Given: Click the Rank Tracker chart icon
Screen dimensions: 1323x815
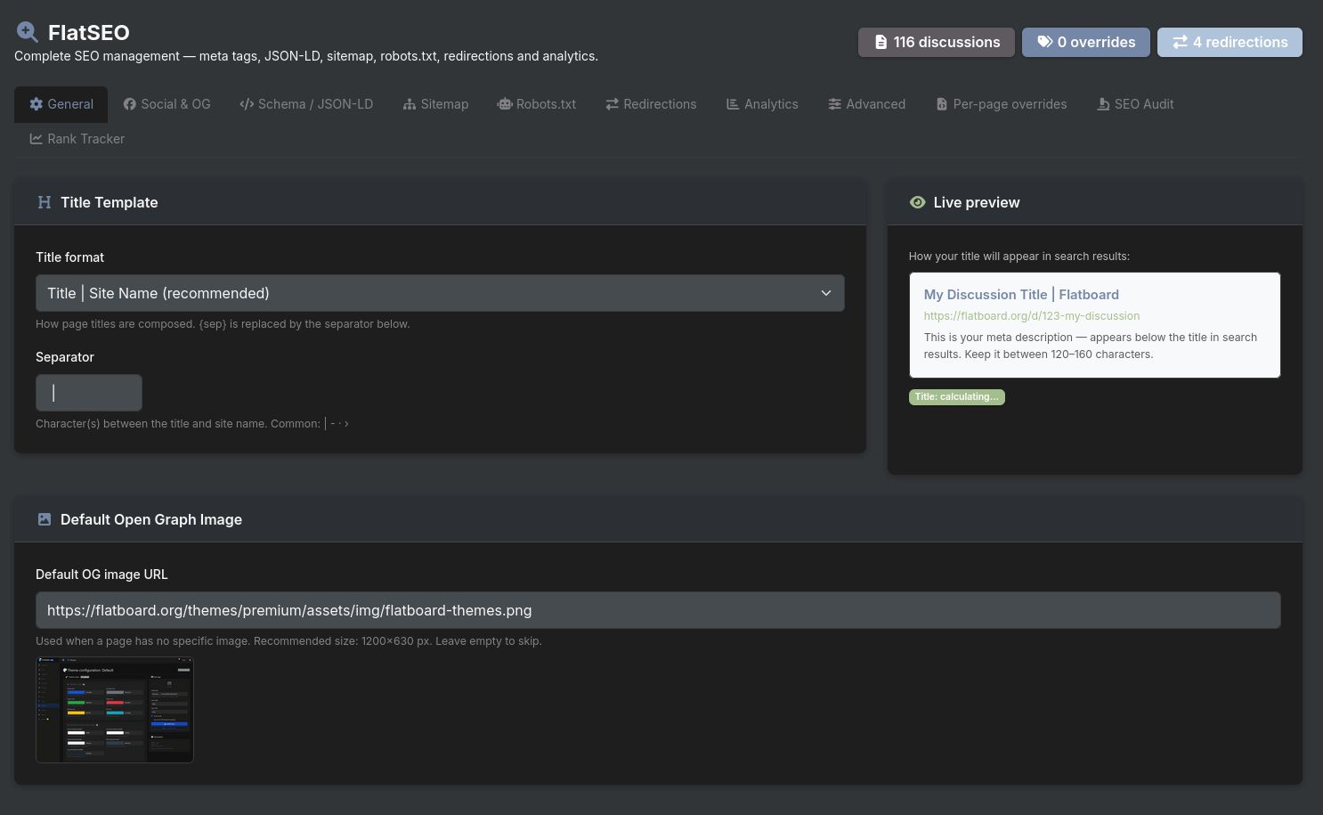Looking at the screenshot, I should coord(37,139).
